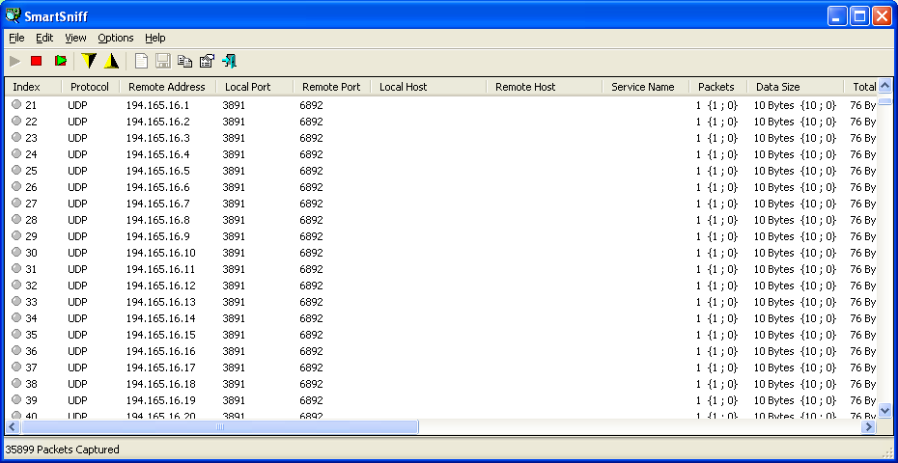Sort by the Local Host column header
This screenshot has width=898, height=463.
coord(429,87)
